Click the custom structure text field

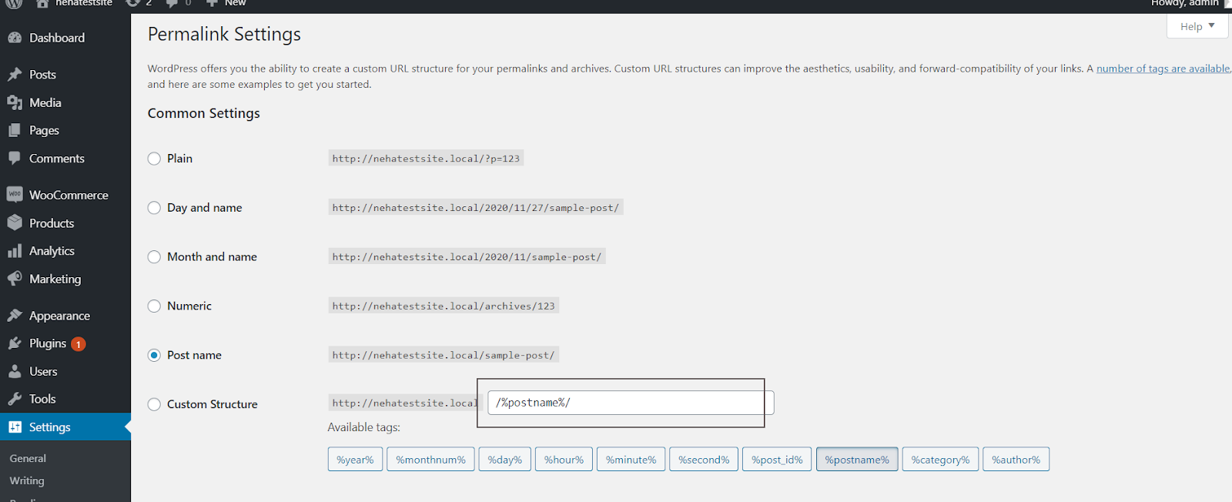(x=630, y=403)
